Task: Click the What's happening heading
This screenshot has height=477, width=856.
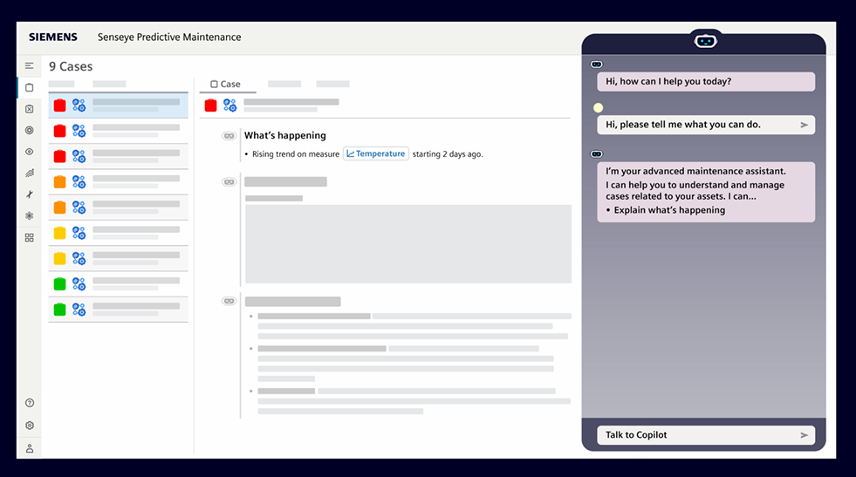Action: [x=285, y=135]
